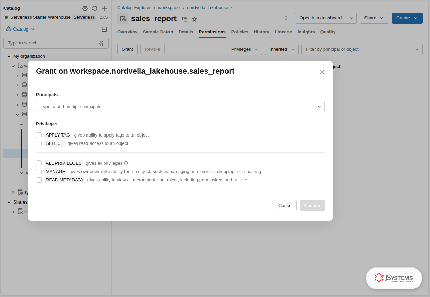
Task: Copy the sales_report table name
Action: coord(185,19)
